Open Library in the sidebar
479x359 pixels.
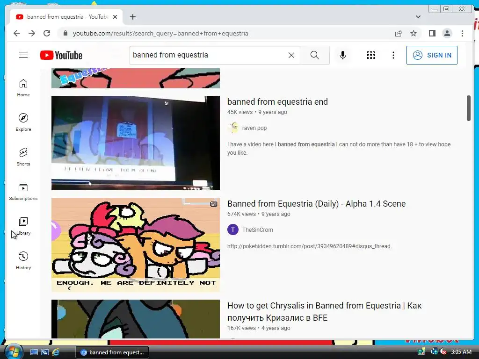pos(23,226)
